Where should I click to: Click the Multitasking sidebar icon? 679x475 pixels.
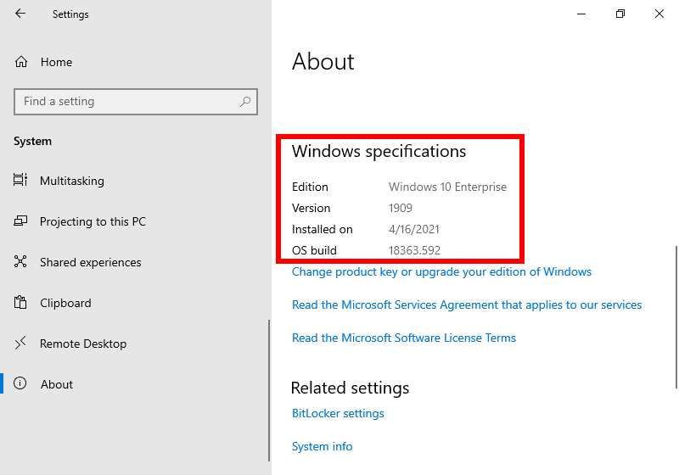pyautogui.click(x=21, y=181)
